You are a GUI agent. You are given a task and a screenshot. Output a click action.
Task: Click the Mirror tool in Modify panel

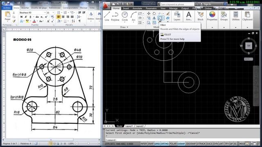pos(154,18)
